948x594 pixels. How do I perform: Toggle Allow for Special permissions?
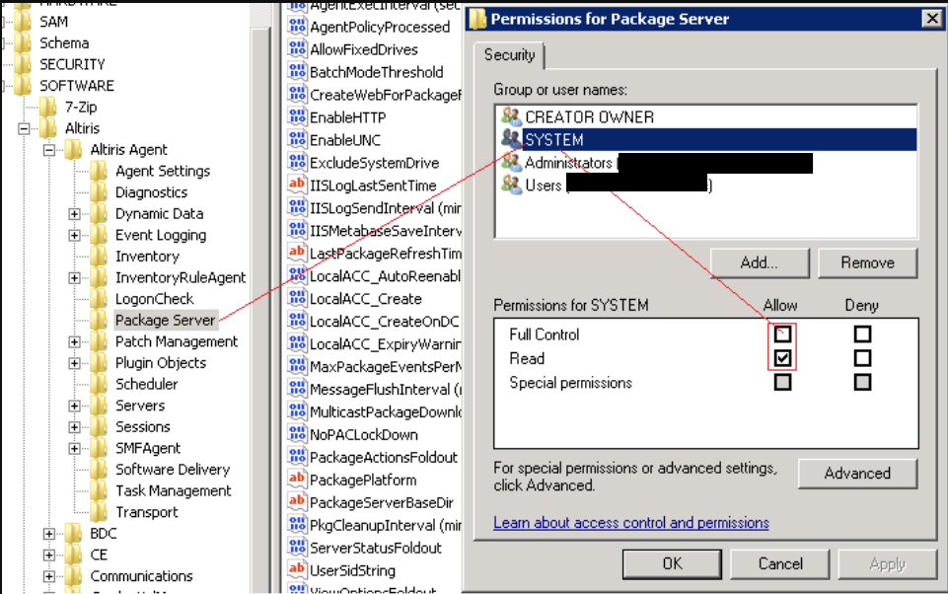[x=782, y=382]
